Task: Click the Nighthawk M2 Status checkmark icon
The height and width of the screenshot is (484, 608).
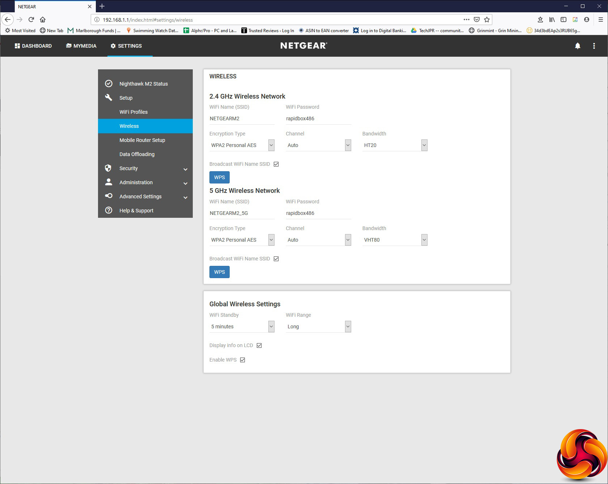Action: click(109, 84)
